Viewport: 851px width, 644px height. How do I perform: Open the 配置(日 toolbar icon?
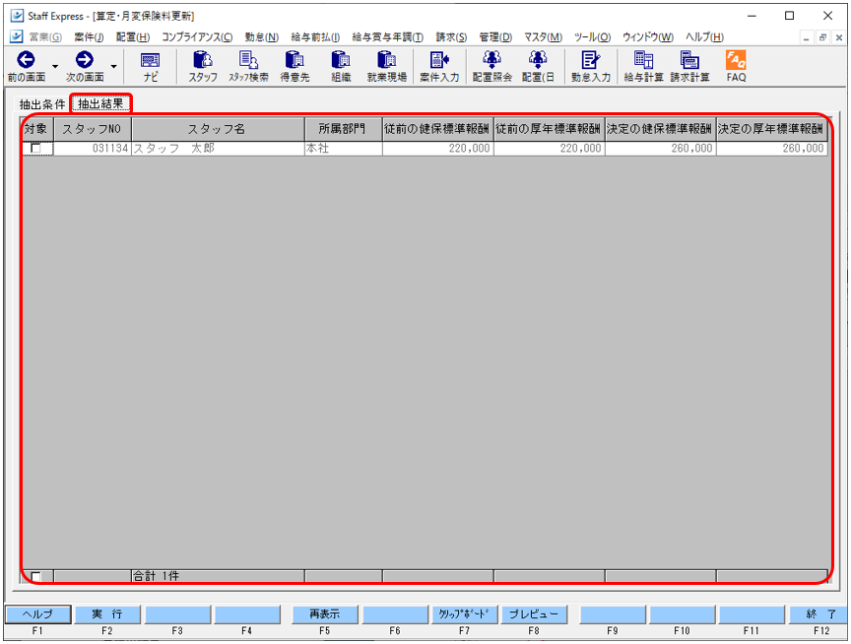pos(538,66)
